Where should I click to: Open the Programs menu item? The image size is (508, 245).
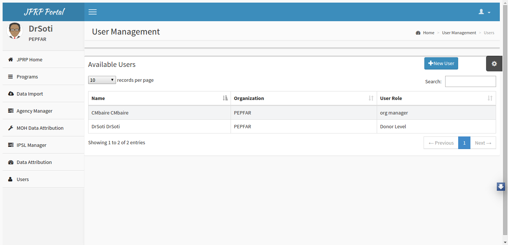pos(44,77)
